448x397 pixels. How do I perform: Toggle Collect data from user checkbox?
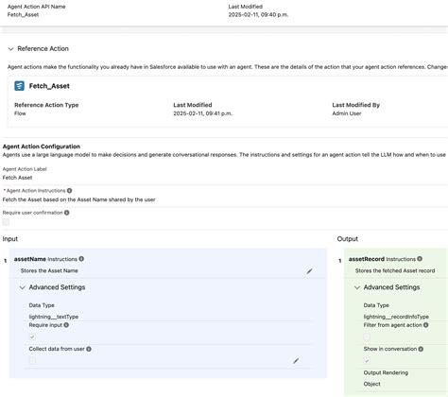(32, 360)
